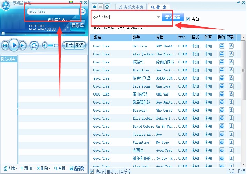The image size is (247, 174).
Task: Download the ONE WAY album GOOD TIME
Action: click(231, 94)
